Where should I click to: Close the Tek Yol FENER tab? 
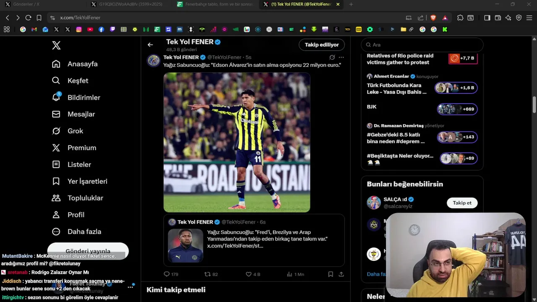[338, 4]
